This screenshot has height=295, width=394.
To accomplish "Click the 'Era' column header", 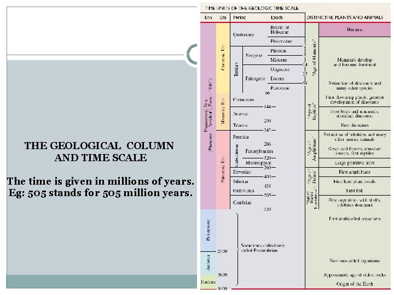I will pyautogui.click(x=223, y=17).
